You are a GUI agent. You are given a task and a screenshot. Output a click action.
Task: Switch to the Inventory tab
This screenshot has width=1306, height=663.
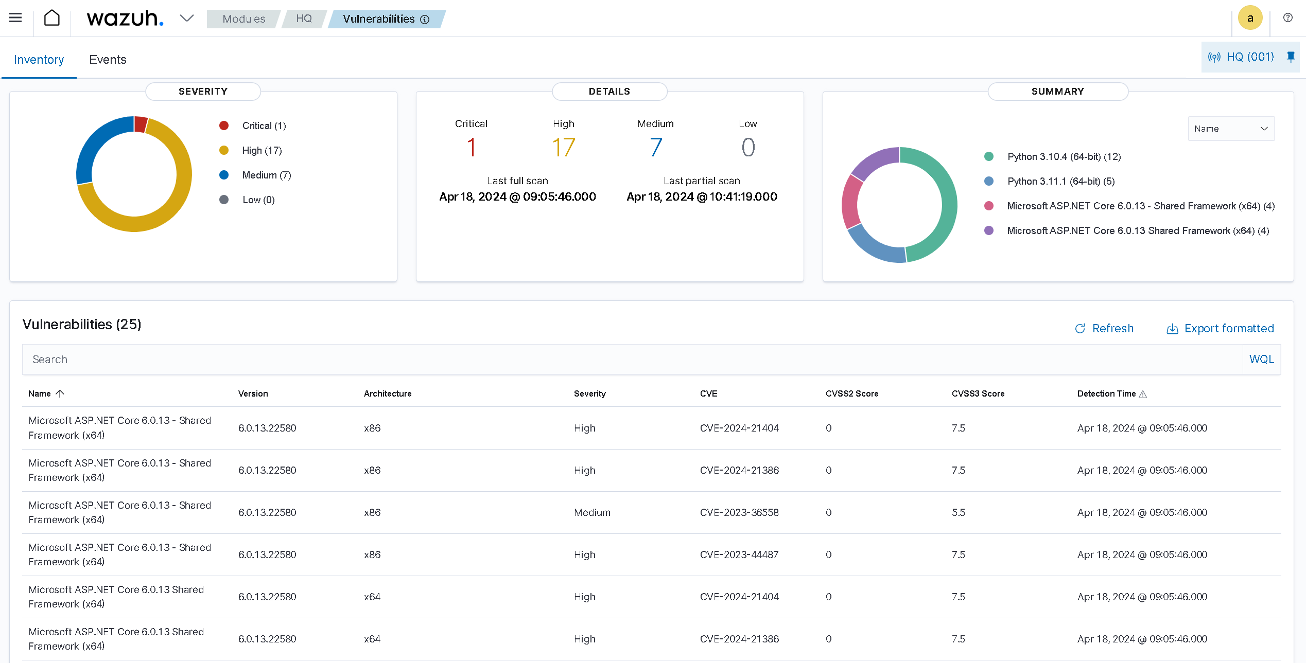point(39,60)
